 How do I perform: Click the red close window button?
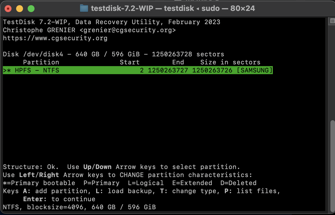tap(8, 9)
